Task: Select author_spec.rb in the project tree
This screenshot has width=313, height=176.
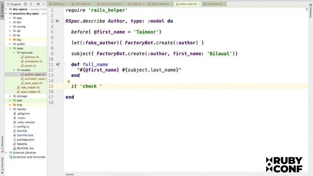Action: [35, 74]
